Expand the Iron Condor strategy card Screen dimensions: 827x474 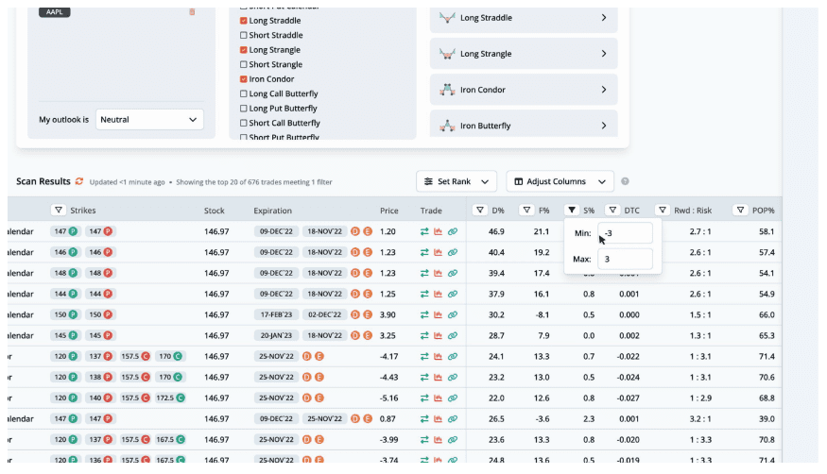[x=524, y=90]
